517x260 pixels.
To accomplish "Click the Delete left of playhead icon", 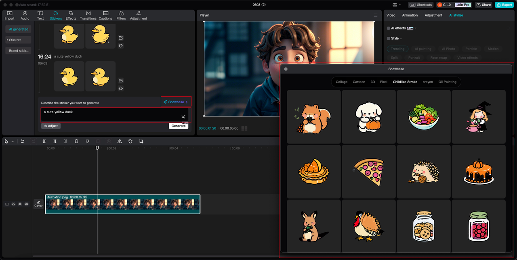I will point(55,141).
